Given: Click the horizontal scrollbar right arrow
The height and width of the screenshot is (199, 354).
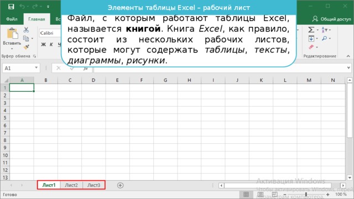Looking at the screenshot, I should coord(343,186).
